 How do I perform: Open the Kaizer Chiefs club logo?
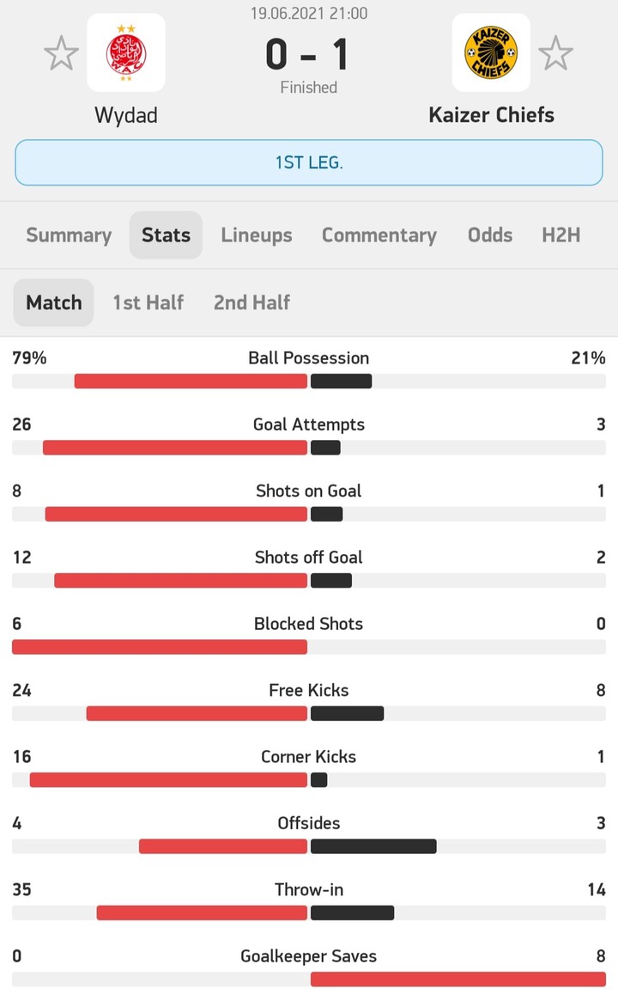point(491,52)
